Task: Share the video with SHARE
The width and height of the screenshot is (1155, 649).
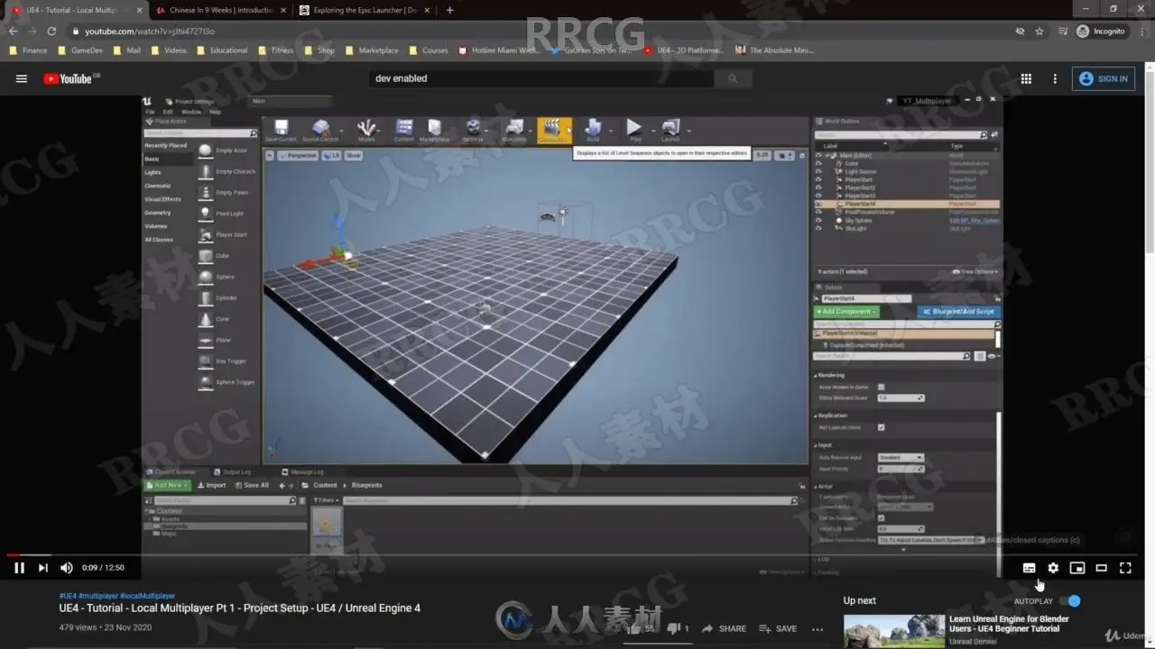Action: (x=725, y=628)
